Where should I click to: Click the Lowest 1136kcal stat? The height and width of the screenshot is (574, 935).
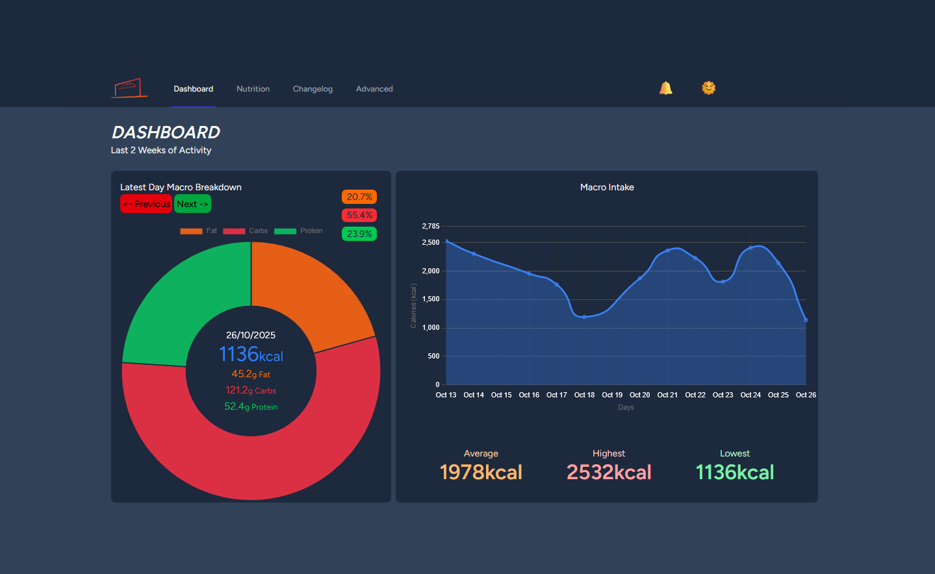pos(734,471)
